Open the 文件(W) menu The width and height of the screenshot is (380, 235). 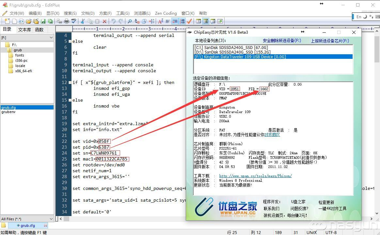(x=16, y=13)
